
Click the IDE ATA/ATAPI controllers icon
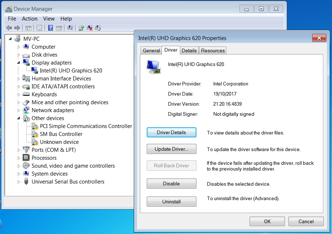(26, 87)
